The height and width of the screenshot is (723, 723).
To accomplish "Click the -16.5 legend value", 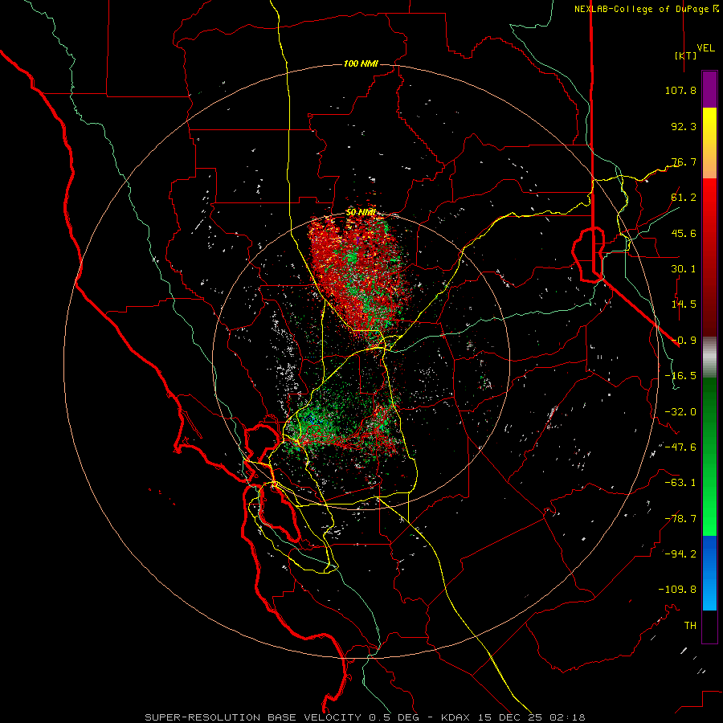I will tap(680, 376).
